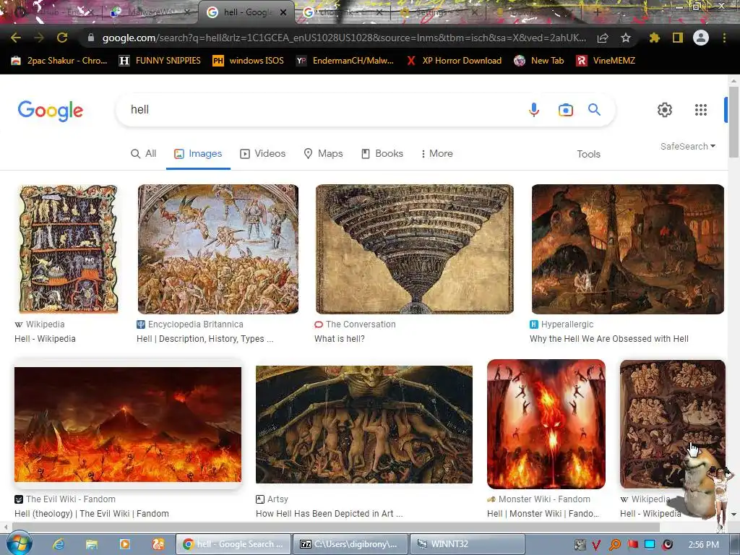Screen dimensions: 740x555
Task: Open Google apps grid
Action: pyautogui.click(x=701, y=110)
